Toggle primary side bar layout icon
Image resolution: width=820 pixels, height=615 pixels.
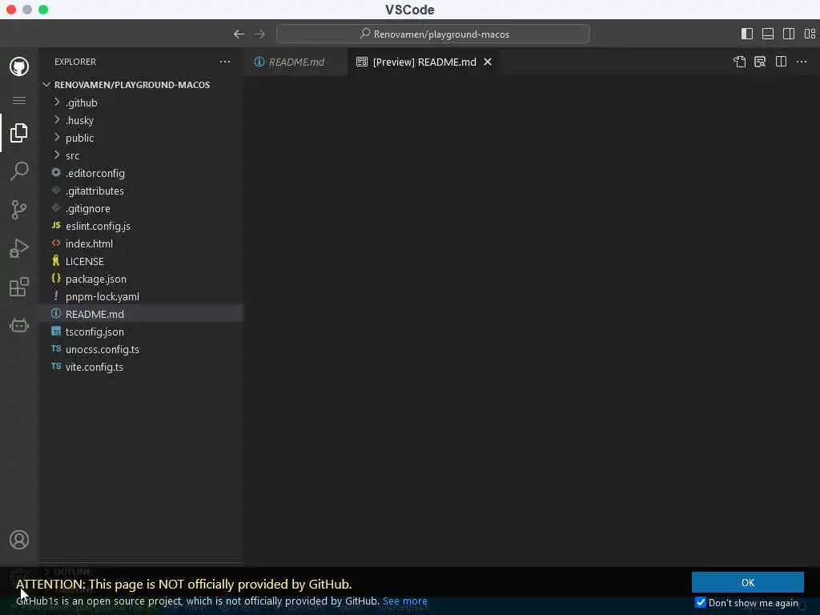click(x=747, y=34)
